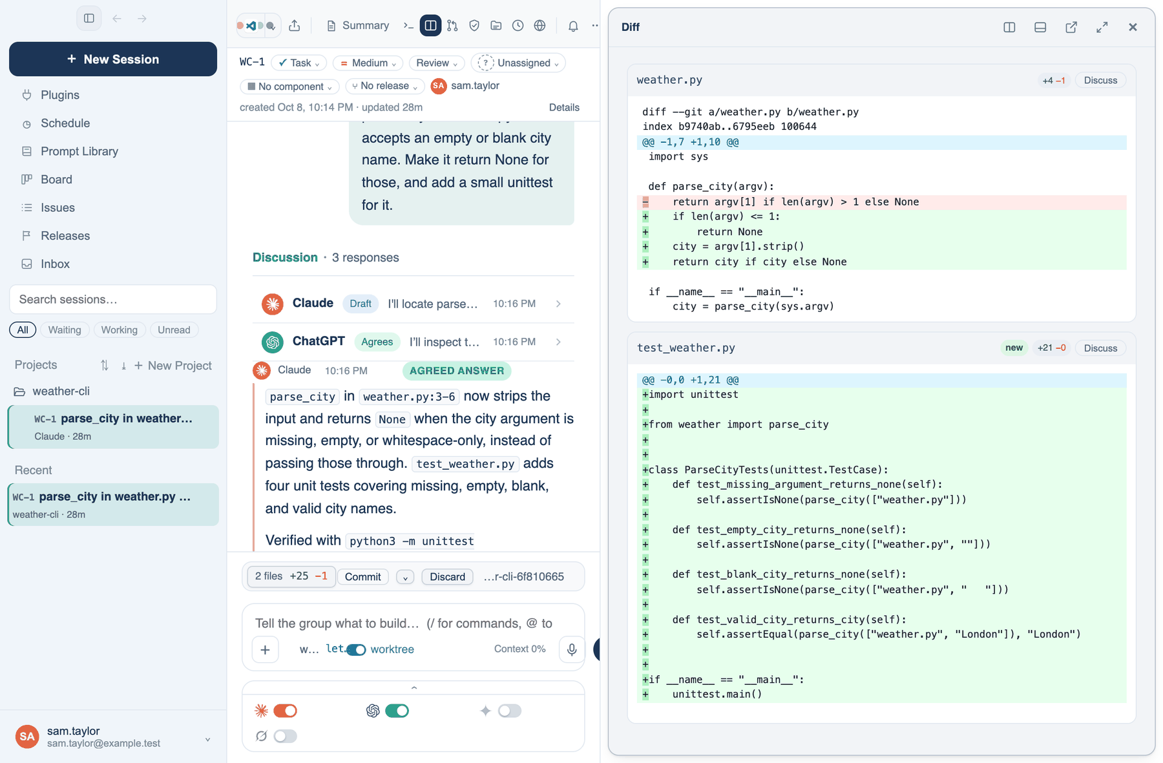
Task: Open the Unassigned assignee dropdown
Action: (x=518, y=63)
